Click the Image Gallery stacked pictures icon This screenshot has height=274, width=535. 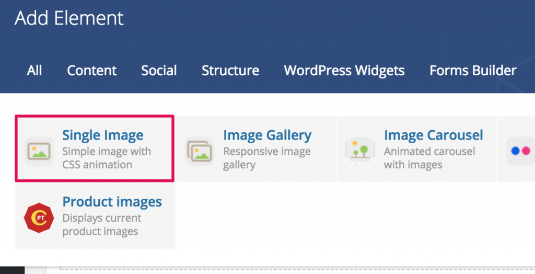coord(200,151)
